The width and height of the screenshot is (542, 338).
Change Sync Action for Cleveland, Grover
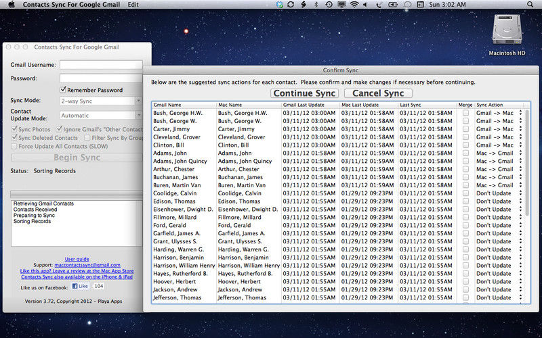pos(499,137)
